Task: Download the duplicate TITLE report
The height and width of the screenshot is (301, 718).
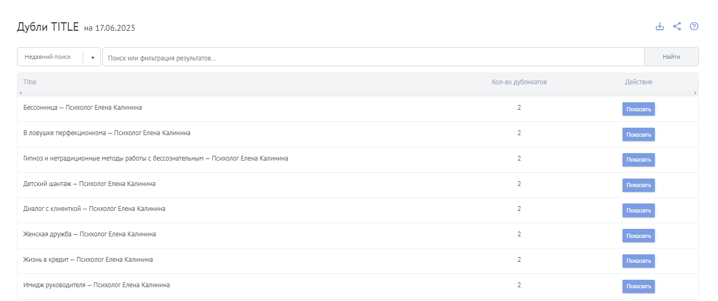Action: tap(660, 26)
